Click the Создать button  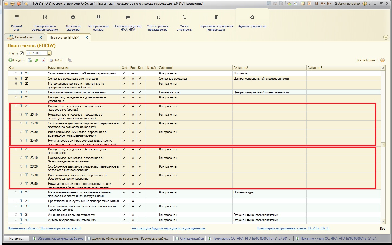(17, 60)
